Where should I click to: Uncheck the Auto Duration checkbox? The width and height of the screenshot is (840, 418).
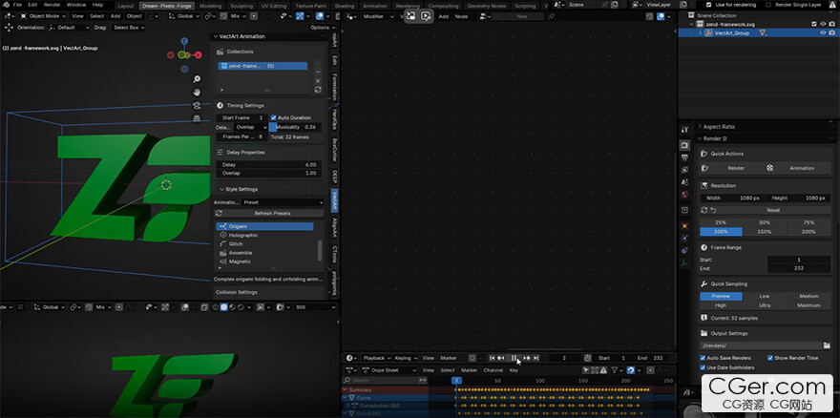(x=274, y=118)
